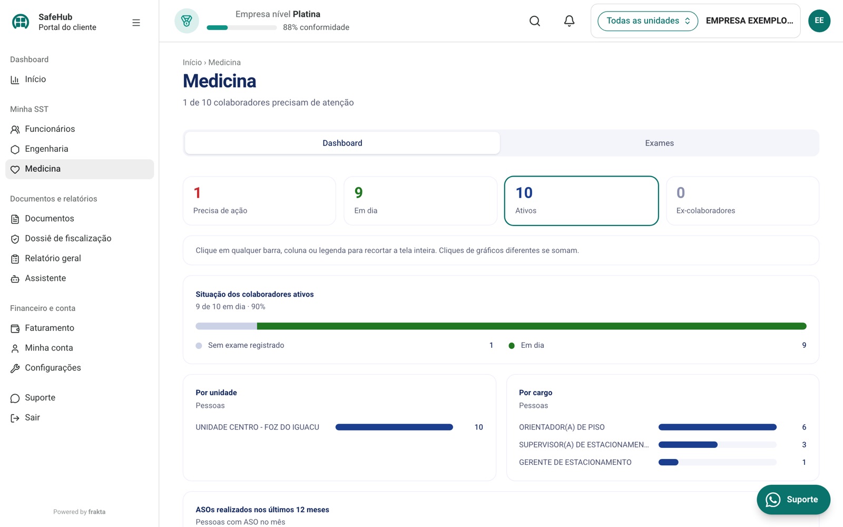Screen dimensions: 843x527
Task: Select the Dashboard tab
Action: 342,143
